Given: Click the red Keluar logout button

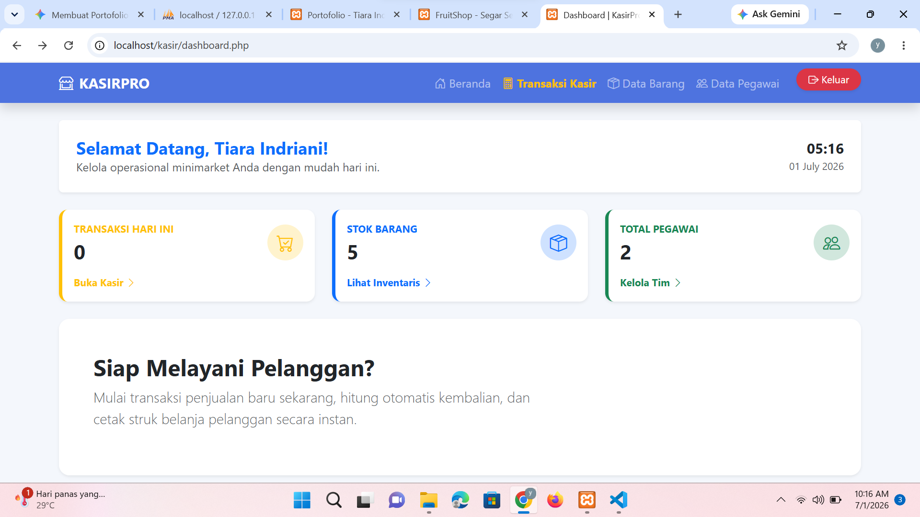Looking at the screenshot, I should [828, 80].
